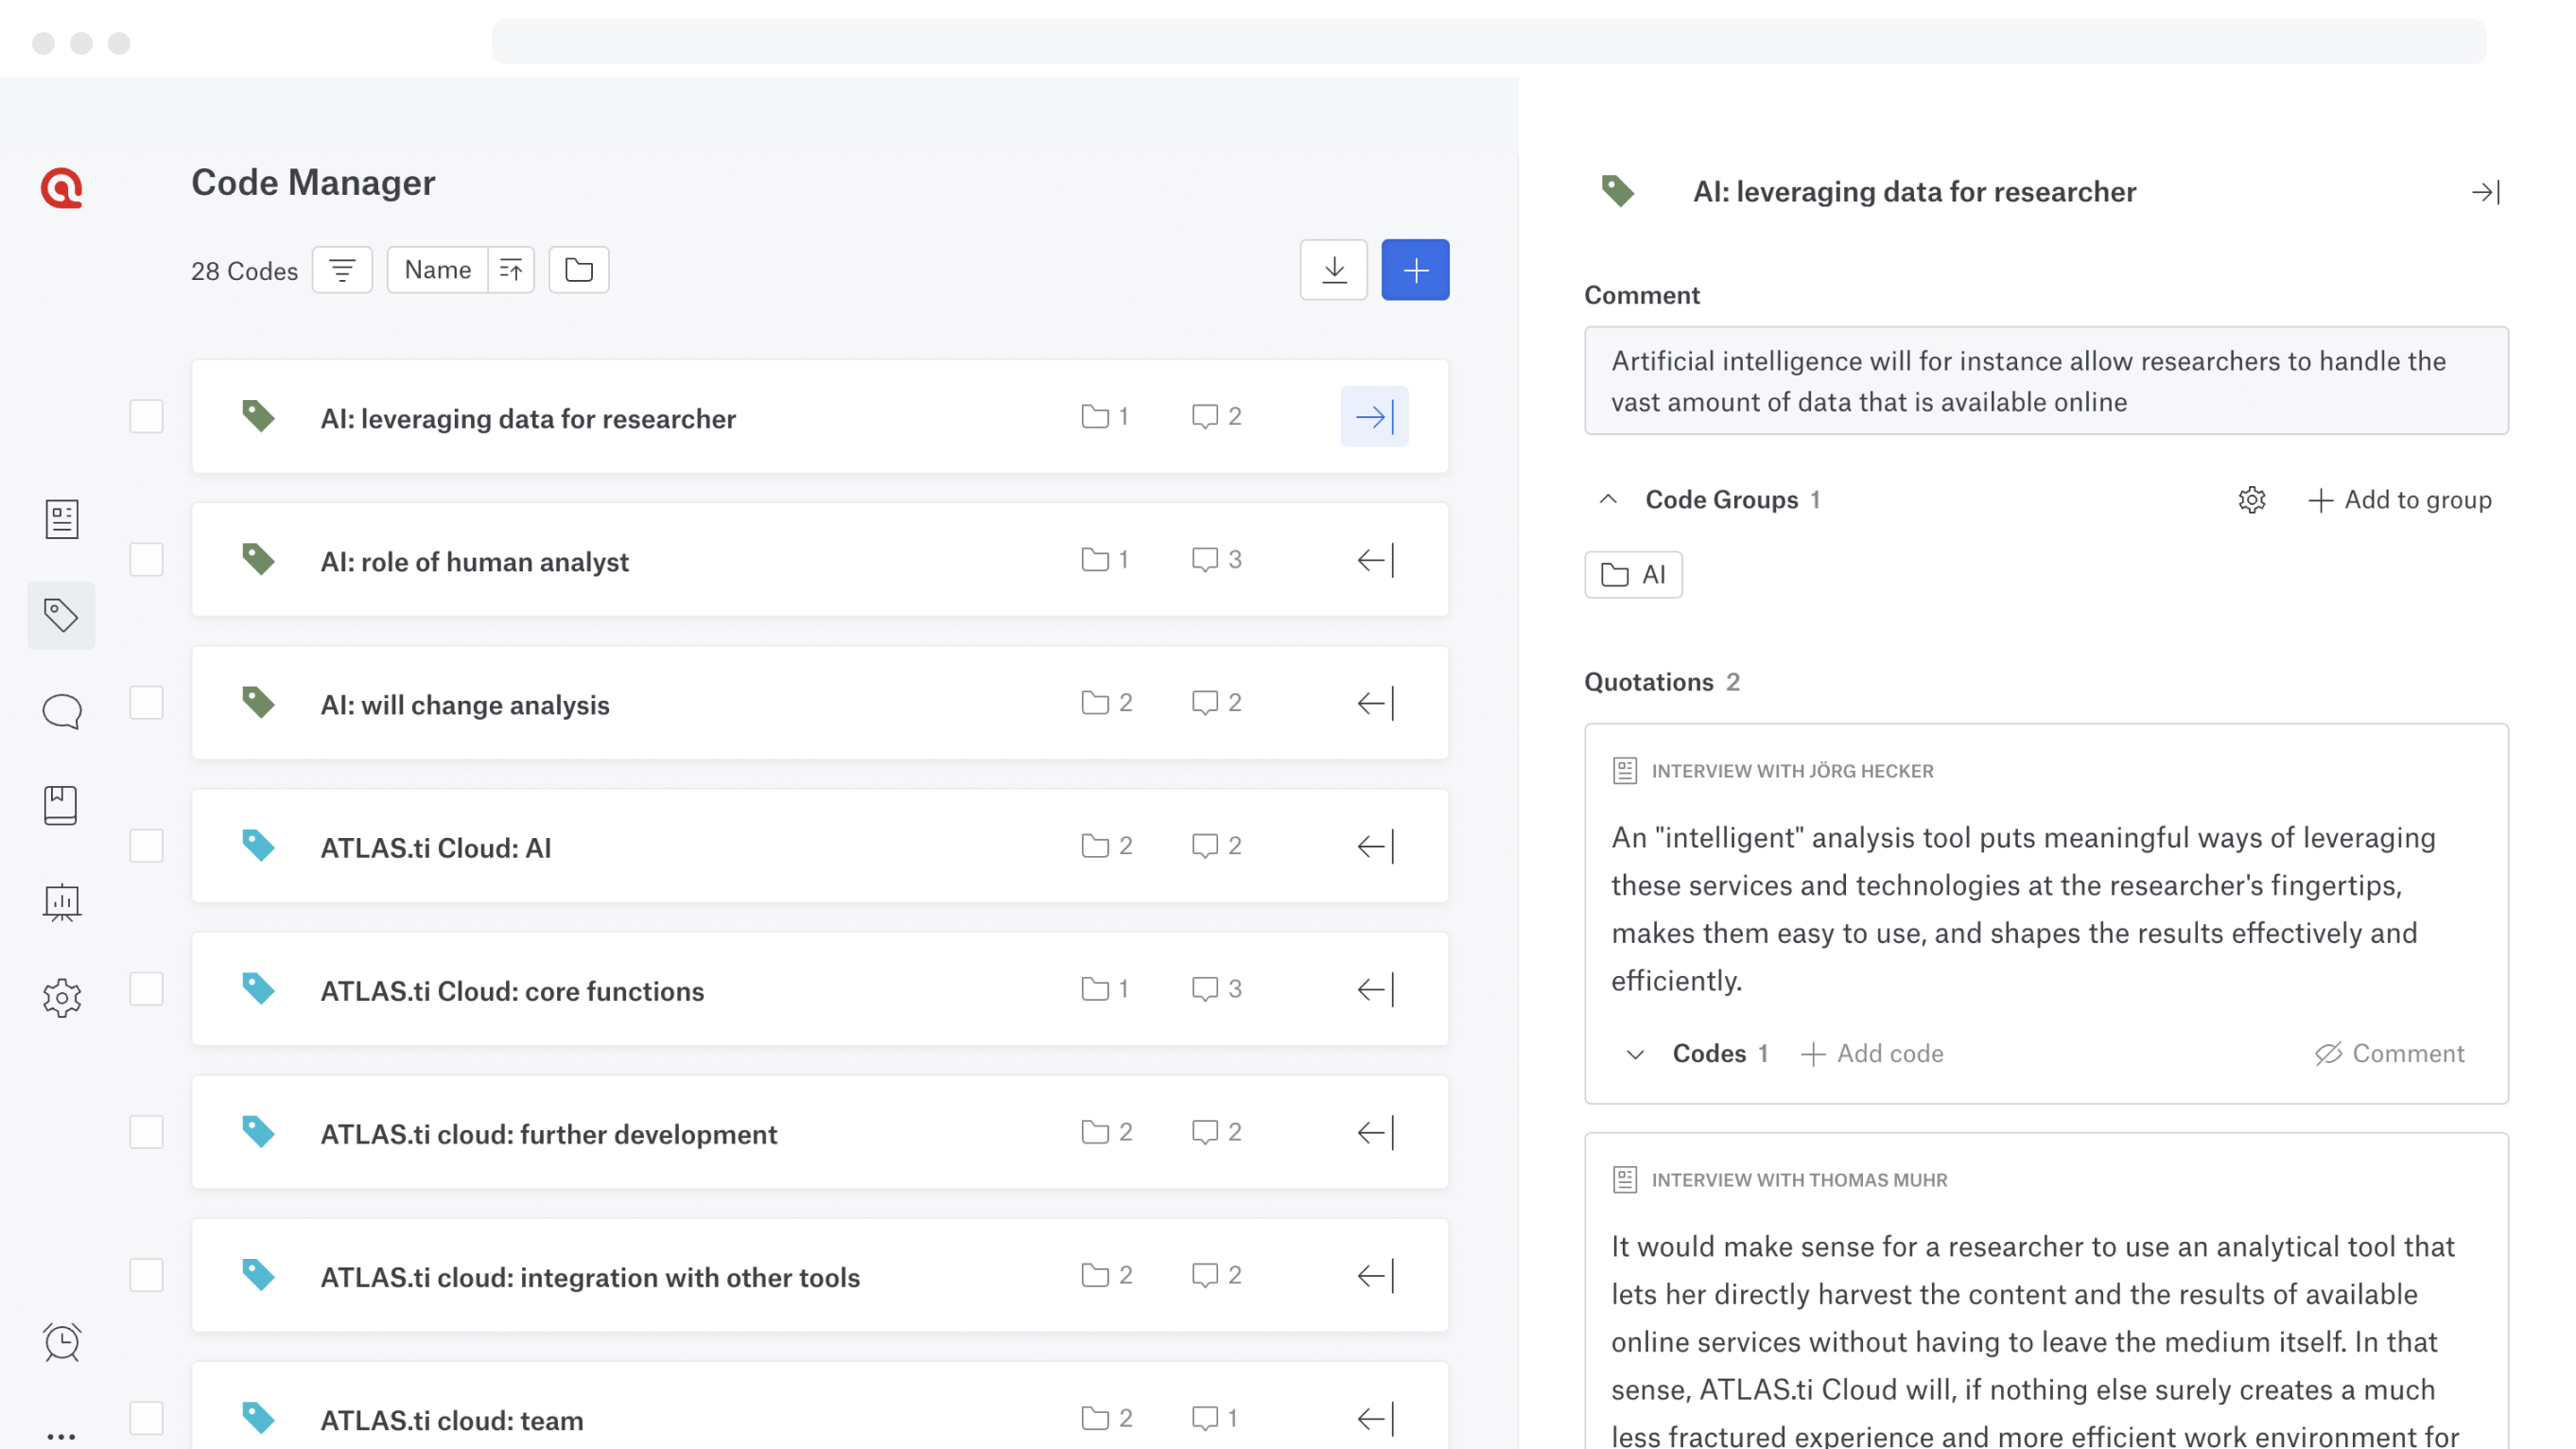Select the ATLAS.ti cloud: further development row

pos(548,1134)
